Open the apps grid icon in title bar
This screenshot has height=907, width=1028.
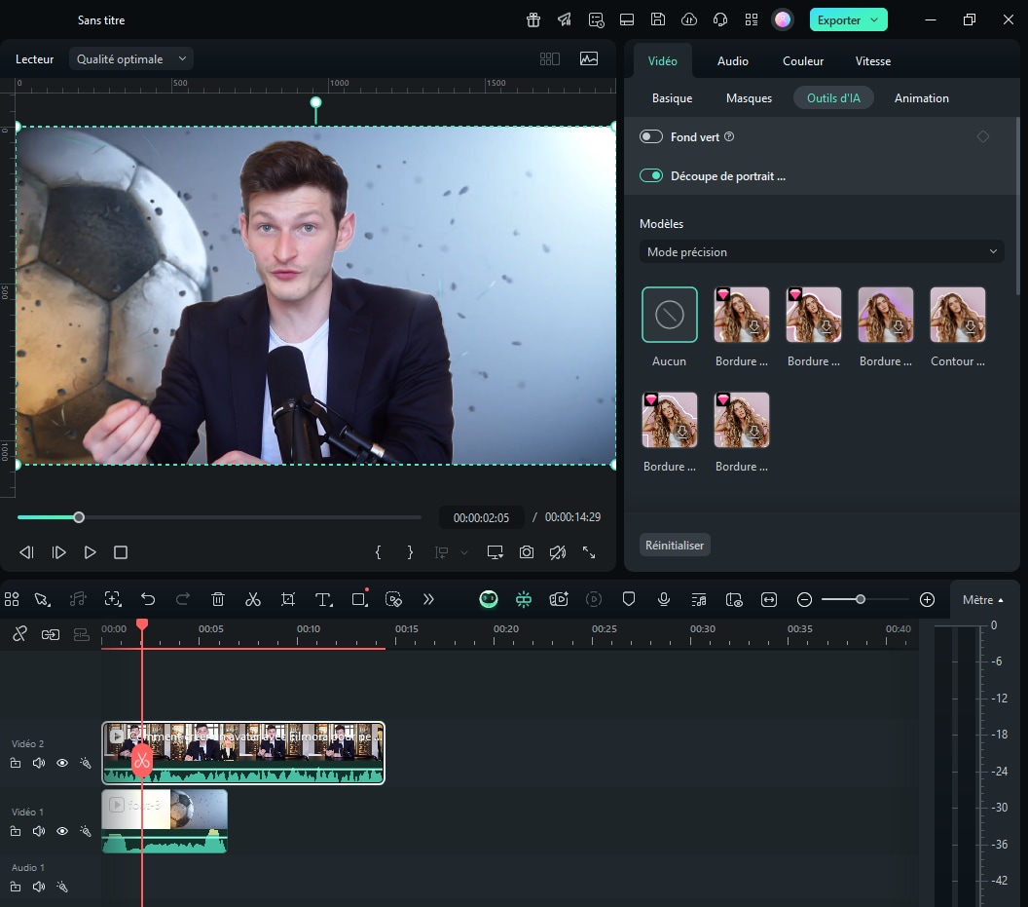pos(752,19)
